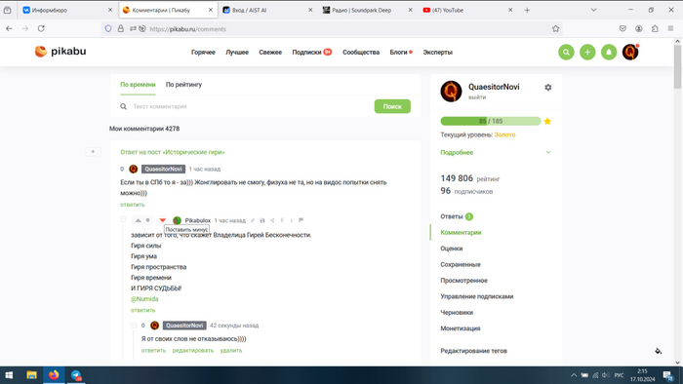Image resolution: width=683 pixels, height=384 pixels.
Task: Expand the post with the plus button
Action: coord(93,152)
